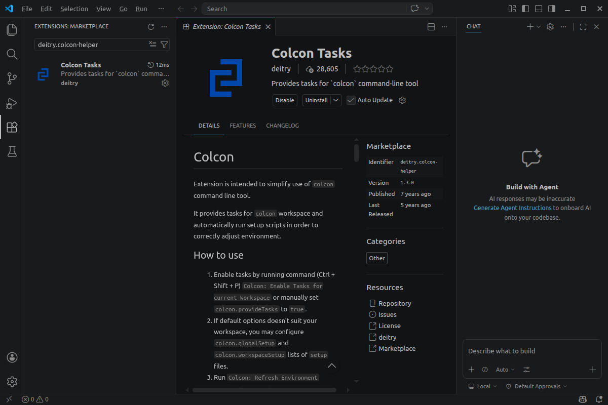Open the Search view in activity bar
This screenshot has height=405, width=608.
[12, 54]
